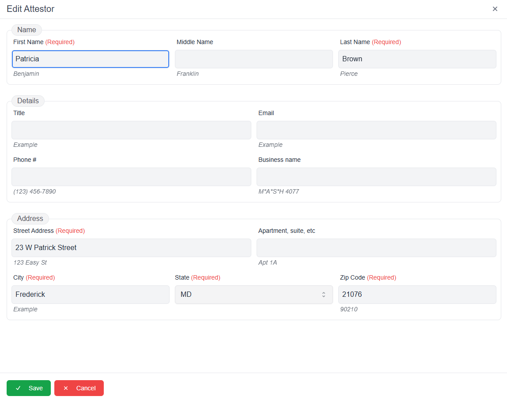Screen dimensions: 507x400
Task: Cancel editing the attestor
Action: [x=79, y=388]
